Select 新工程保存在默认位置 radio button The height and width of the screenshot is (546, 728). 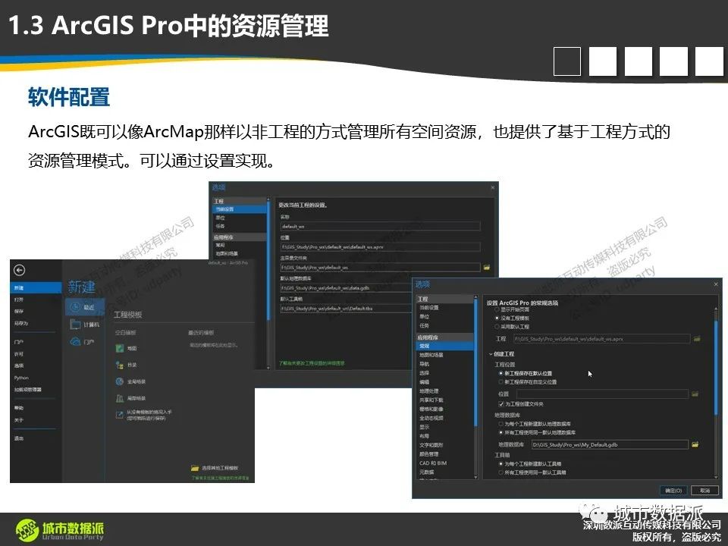pos(500,373)
